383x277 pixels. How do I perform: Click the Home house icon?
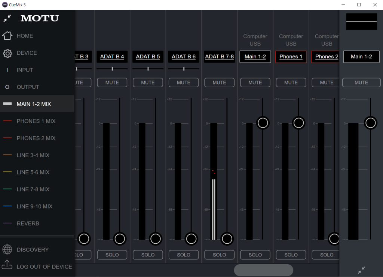click(7, 36)
